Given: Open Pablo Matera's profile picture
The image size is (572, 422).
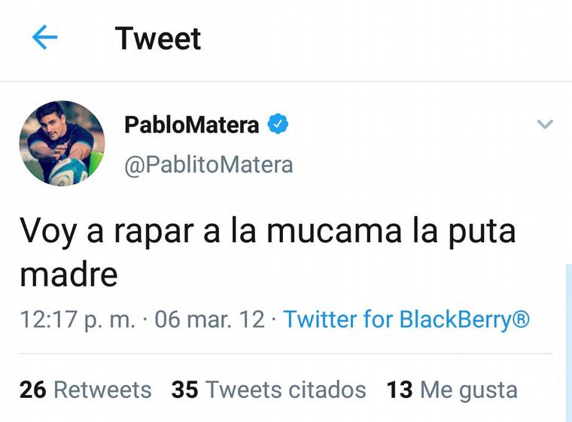Looking at the screenshot, I should tap(62, 144).
